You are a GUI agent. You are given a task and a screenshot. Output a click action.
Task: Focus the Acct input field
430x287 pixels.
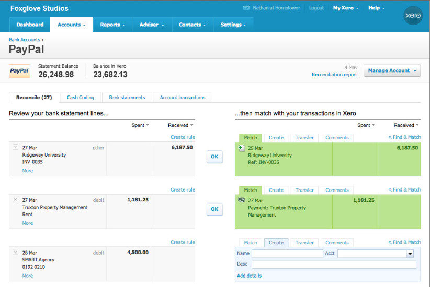tap(372, 254)
